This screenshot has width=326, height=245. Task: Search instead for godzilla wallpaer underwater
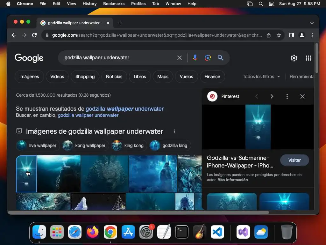(x=88, y=115)
